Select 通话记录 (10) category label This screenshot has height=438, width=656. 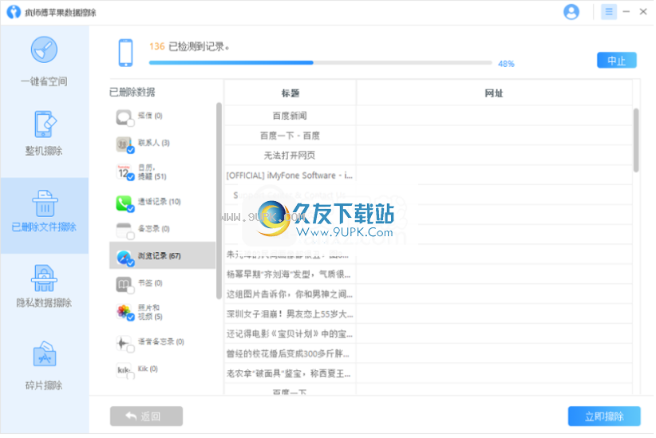(160, 203)
